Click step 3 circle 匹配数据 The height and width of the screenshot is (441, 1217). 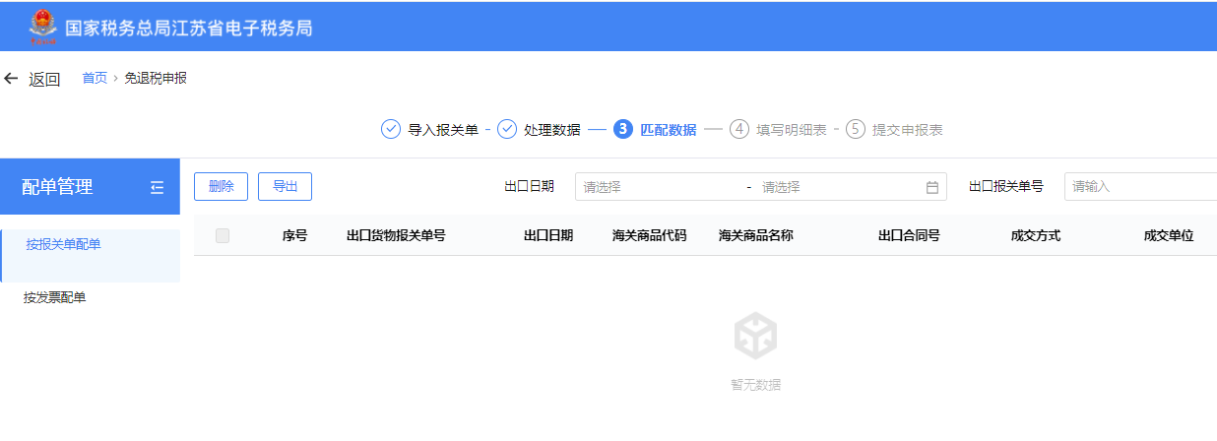click(622, 130)
